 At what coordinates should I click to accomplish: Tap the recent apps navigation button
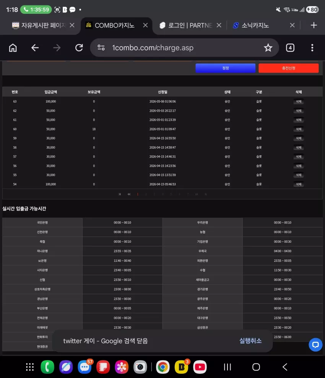coord(227,367)
